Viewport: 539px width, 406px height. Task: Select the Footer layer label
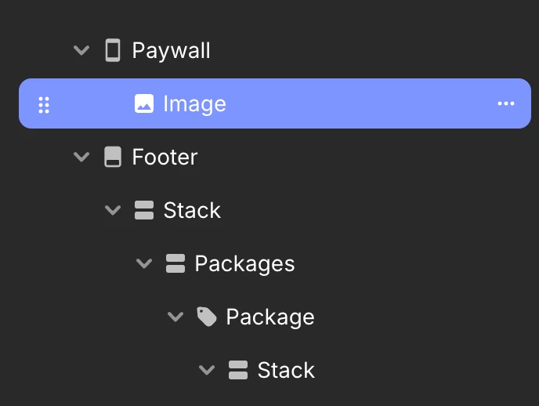coord(165,157)
